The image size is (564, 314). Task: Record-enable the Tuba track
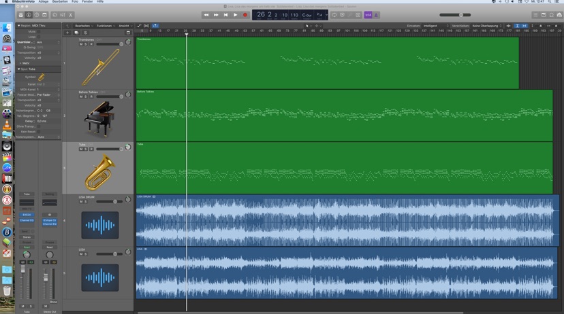click(x=91, y=149)
